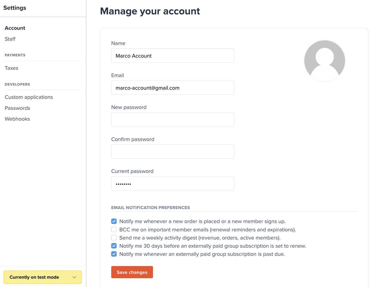Screen dimensions: 381x287
Task: Uncheck new order notification checkbox
Action: [x=114, y=221]
